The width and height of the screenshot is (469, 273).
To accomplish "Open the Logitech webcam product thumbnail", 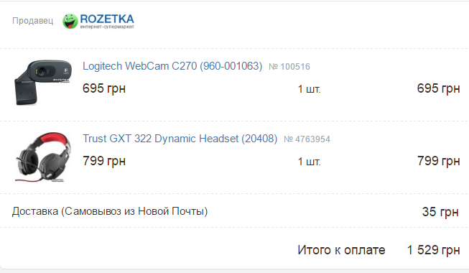I will pyautogui.click(x=43, y=83).
